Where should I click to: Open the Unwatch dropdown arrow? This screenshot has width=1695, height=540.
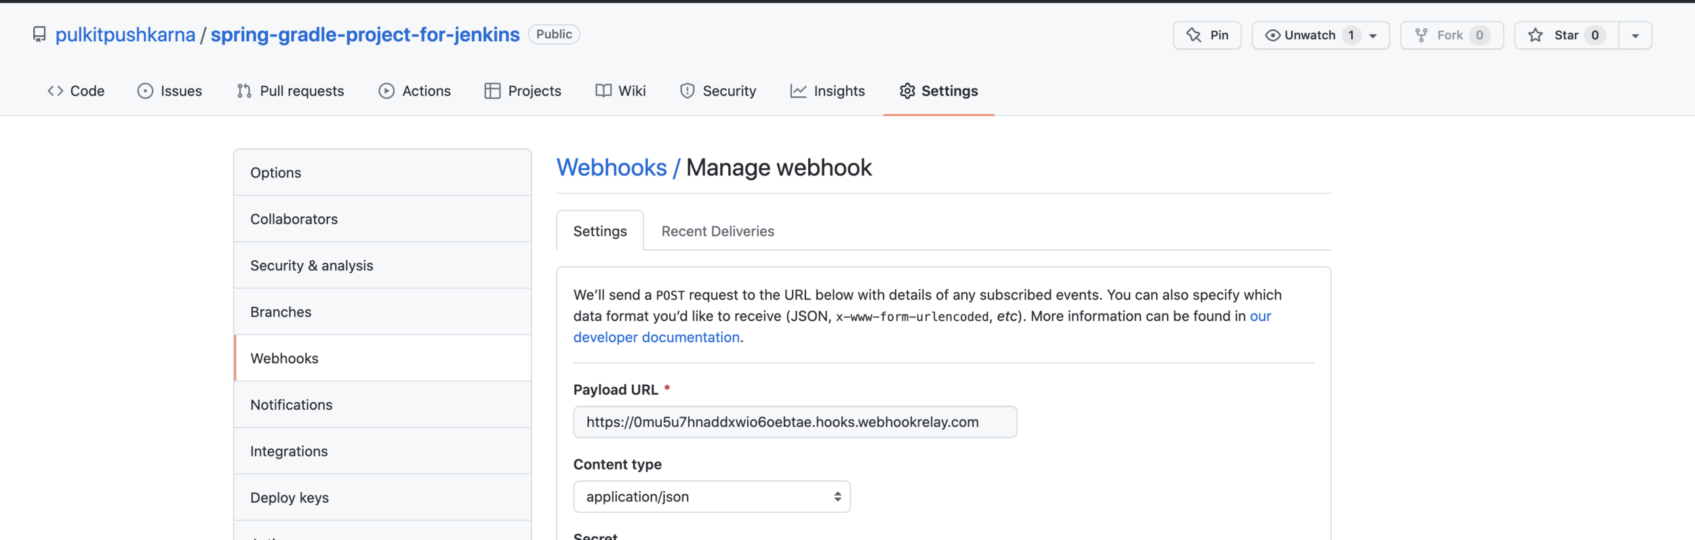pos(1373,36)
